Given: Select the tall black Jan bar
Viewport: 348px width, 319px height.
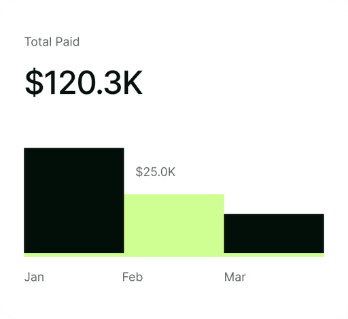Looking at the screenshot, I should (x=74, y=201).
